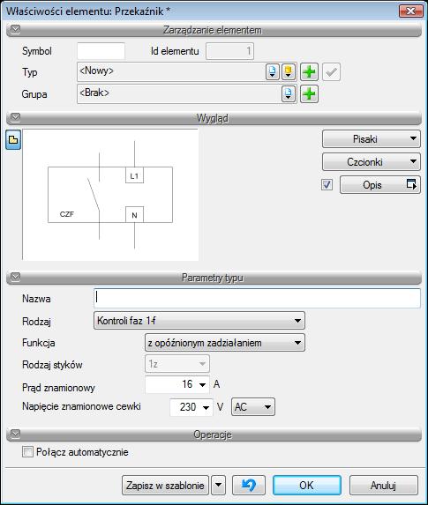This screenshot has height=505, width=428.
Task: Open the Pisaki menu button
Action: (371, 139)
